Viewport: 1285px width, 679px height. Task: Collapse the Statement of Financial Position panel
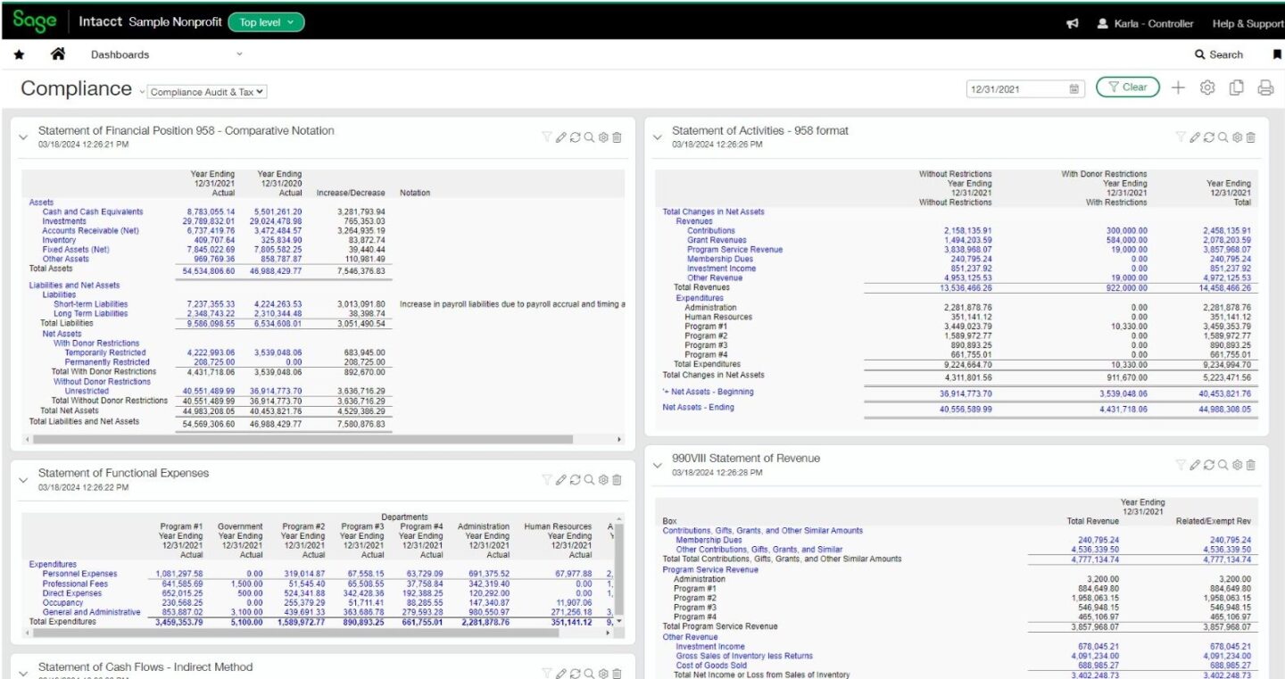(22, 137)
